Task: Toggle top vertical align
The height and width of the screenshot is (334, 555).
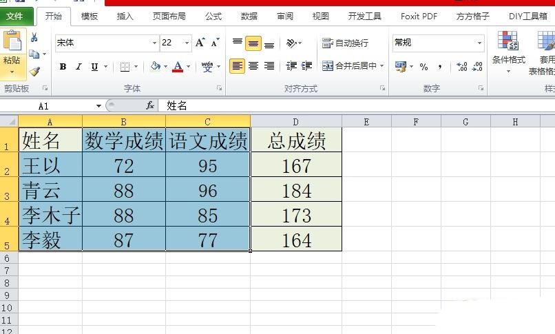Action: click(237, 43)
